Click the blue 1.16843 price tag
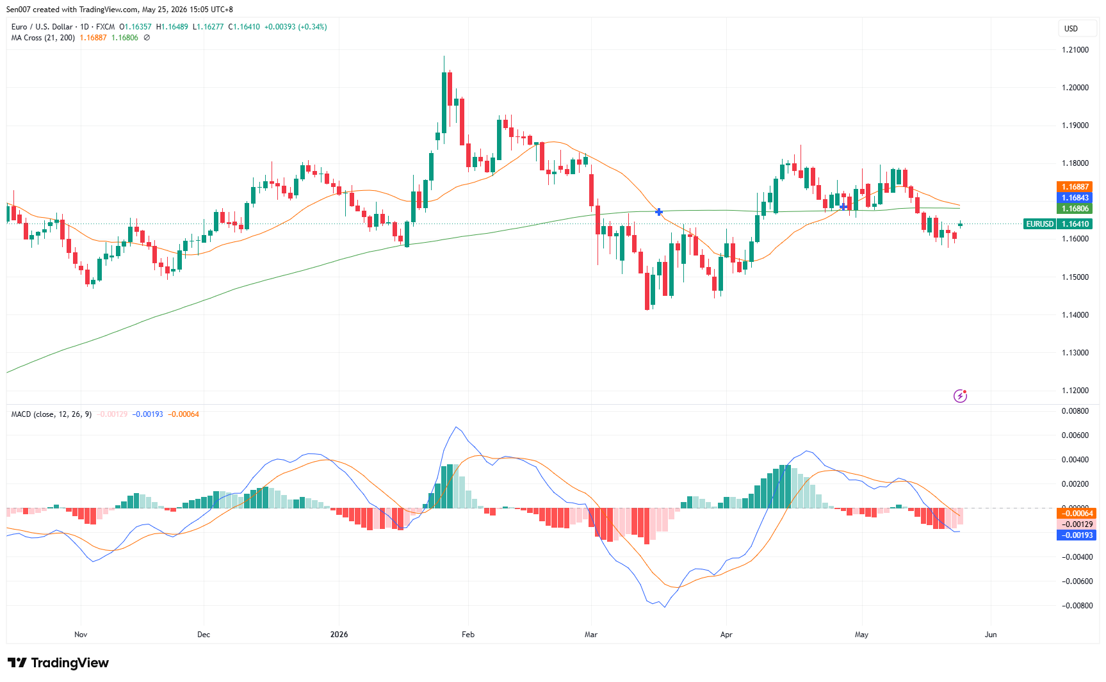Screen dimensions: 1106x682 tap(1075, 198)
